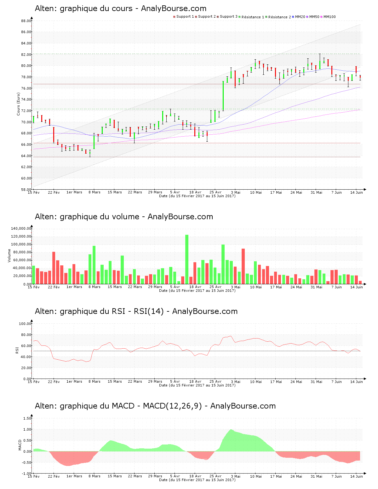Click the Support 2 legend entry
The height and width of the screenshot is (489, 378).
tap(205, 17)
